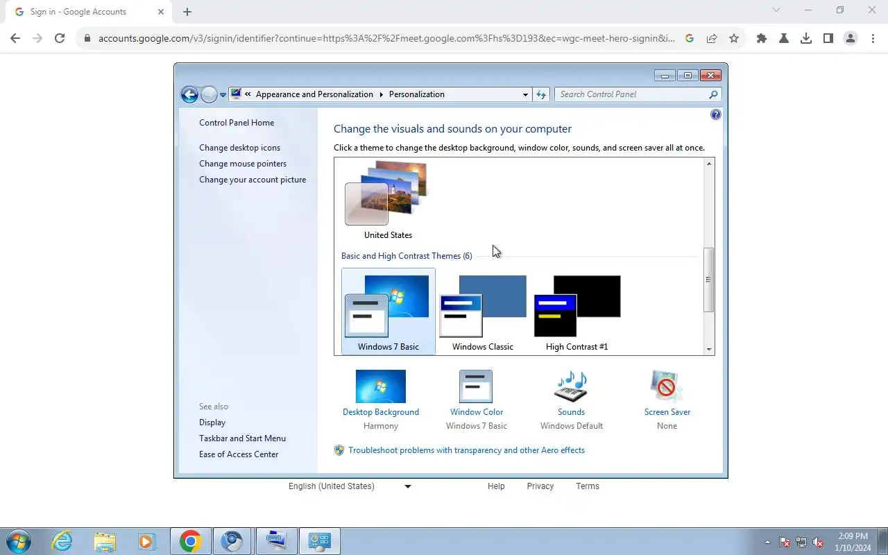Viewport: 888px width, 555px height.
Task: Click the Control Panel address bar icon
Action: tap(236, 94)
